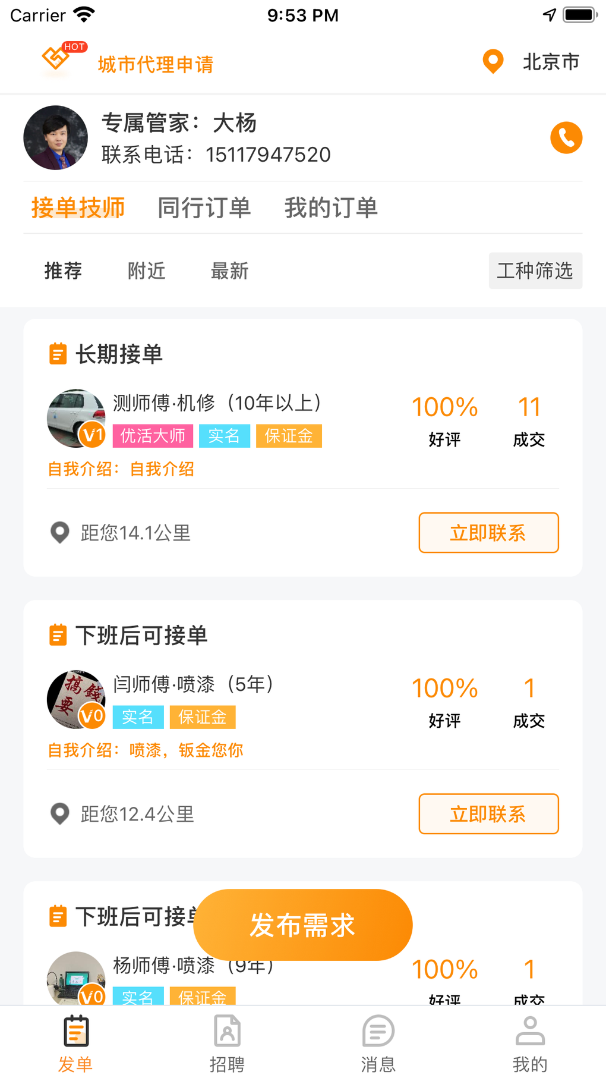Select the 附近 sorting option
The image size is (606, 1078).
click(146, 271)
